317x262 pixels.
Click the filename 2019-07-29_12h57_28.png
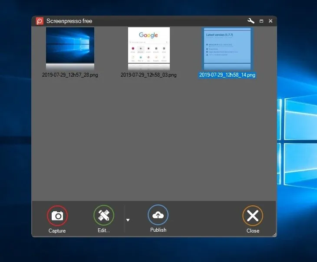(70, 75)
